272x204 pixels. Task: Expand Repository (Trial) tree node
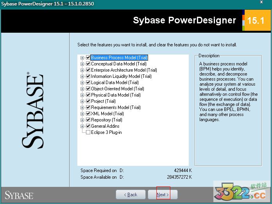pos(82,120)
